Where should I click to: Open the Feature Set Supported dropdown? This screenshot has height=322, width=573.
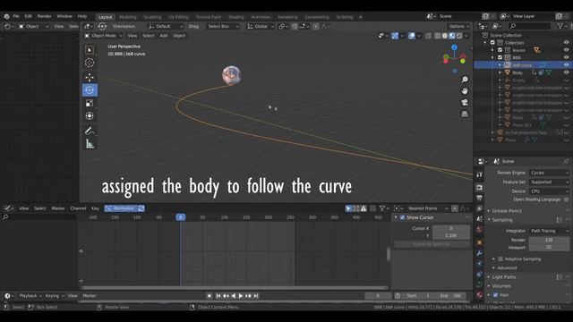pos(549,182)
